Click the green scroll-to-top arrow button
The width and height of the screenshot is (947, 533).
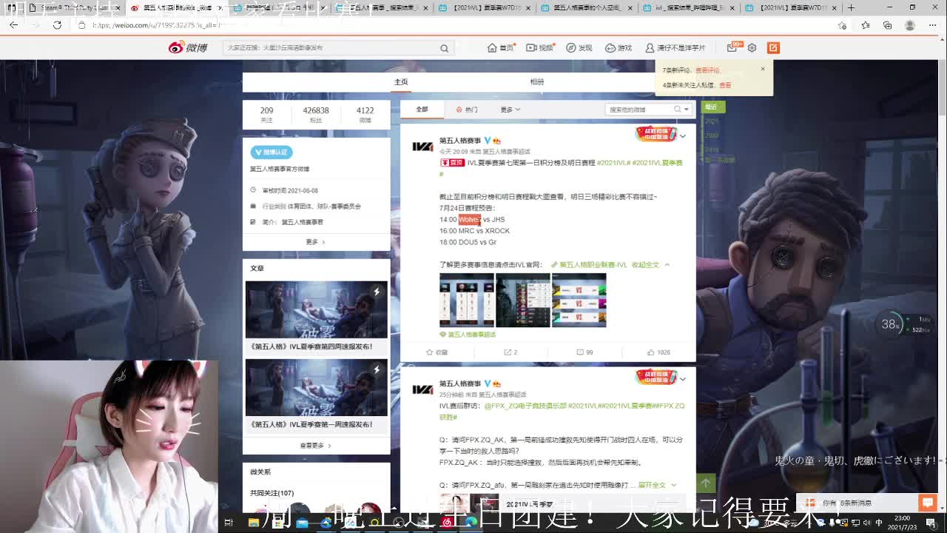tap(706, 483)
